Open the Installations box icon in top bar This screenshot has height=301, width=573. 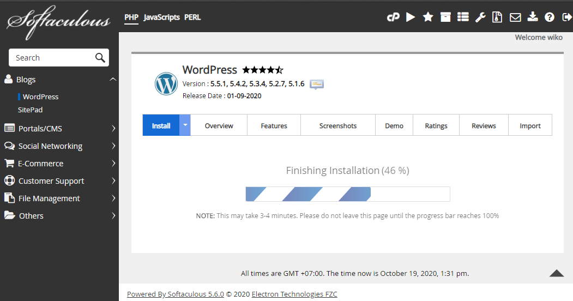coord(445,17)
